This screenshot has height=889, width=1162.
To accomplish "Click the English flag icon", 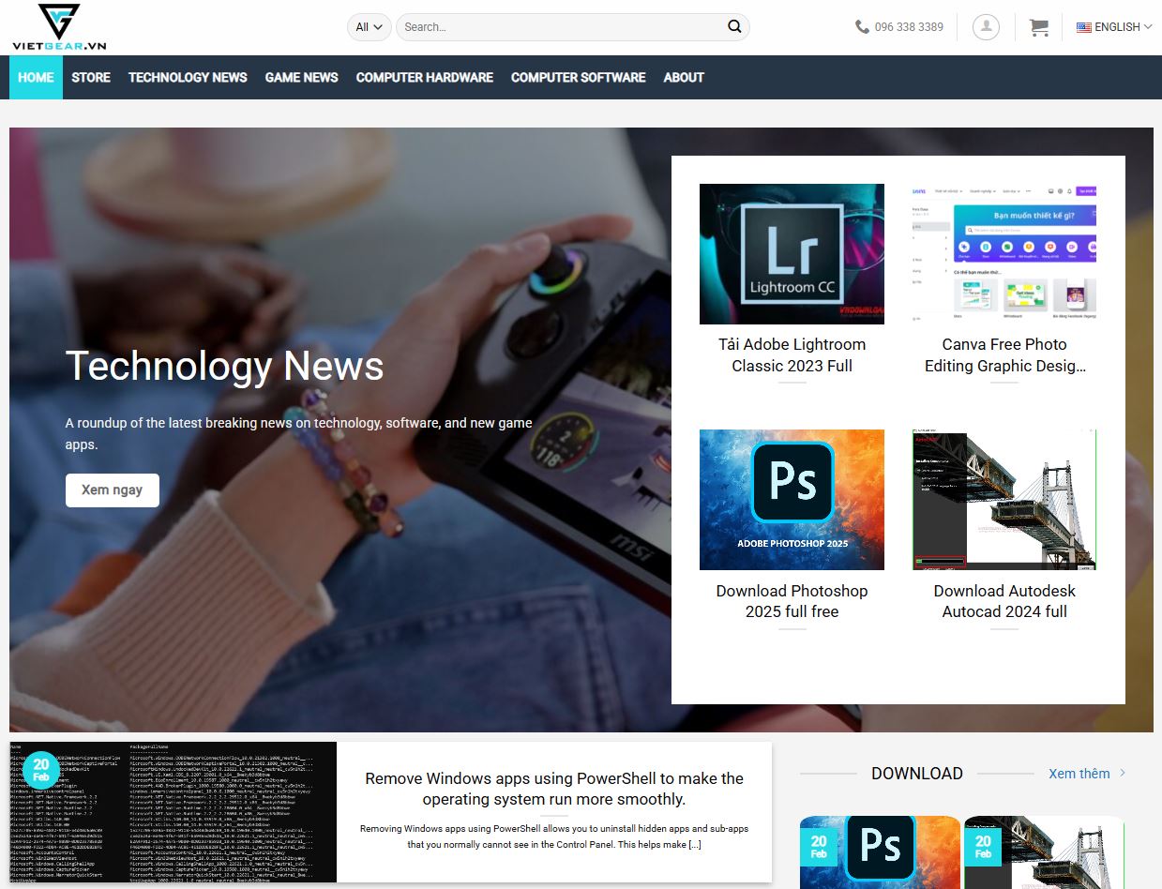I will [1083, 27].
